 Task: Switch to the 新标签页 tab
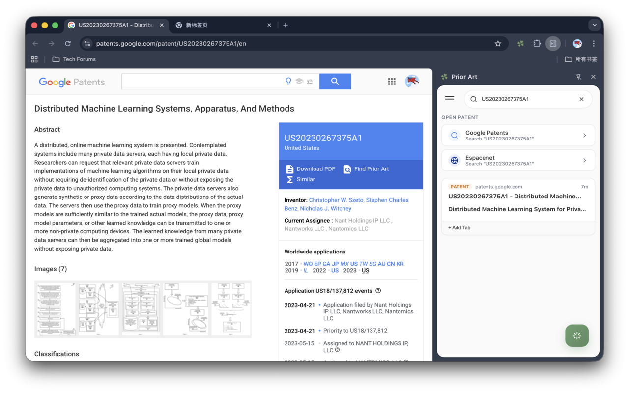coord(223,25)
